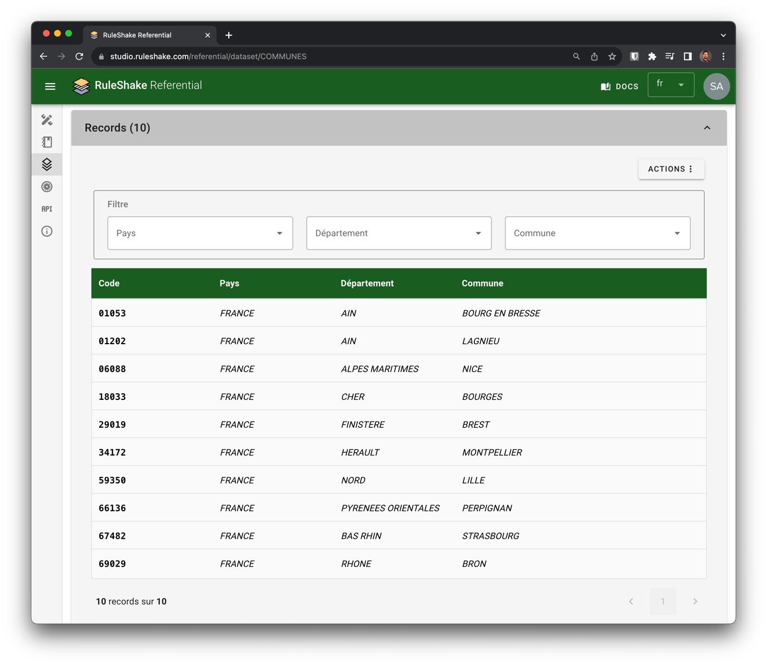Open the browser extensions puzzle icon
This screenshot has height=665, width=767.
tap(652, 56)
